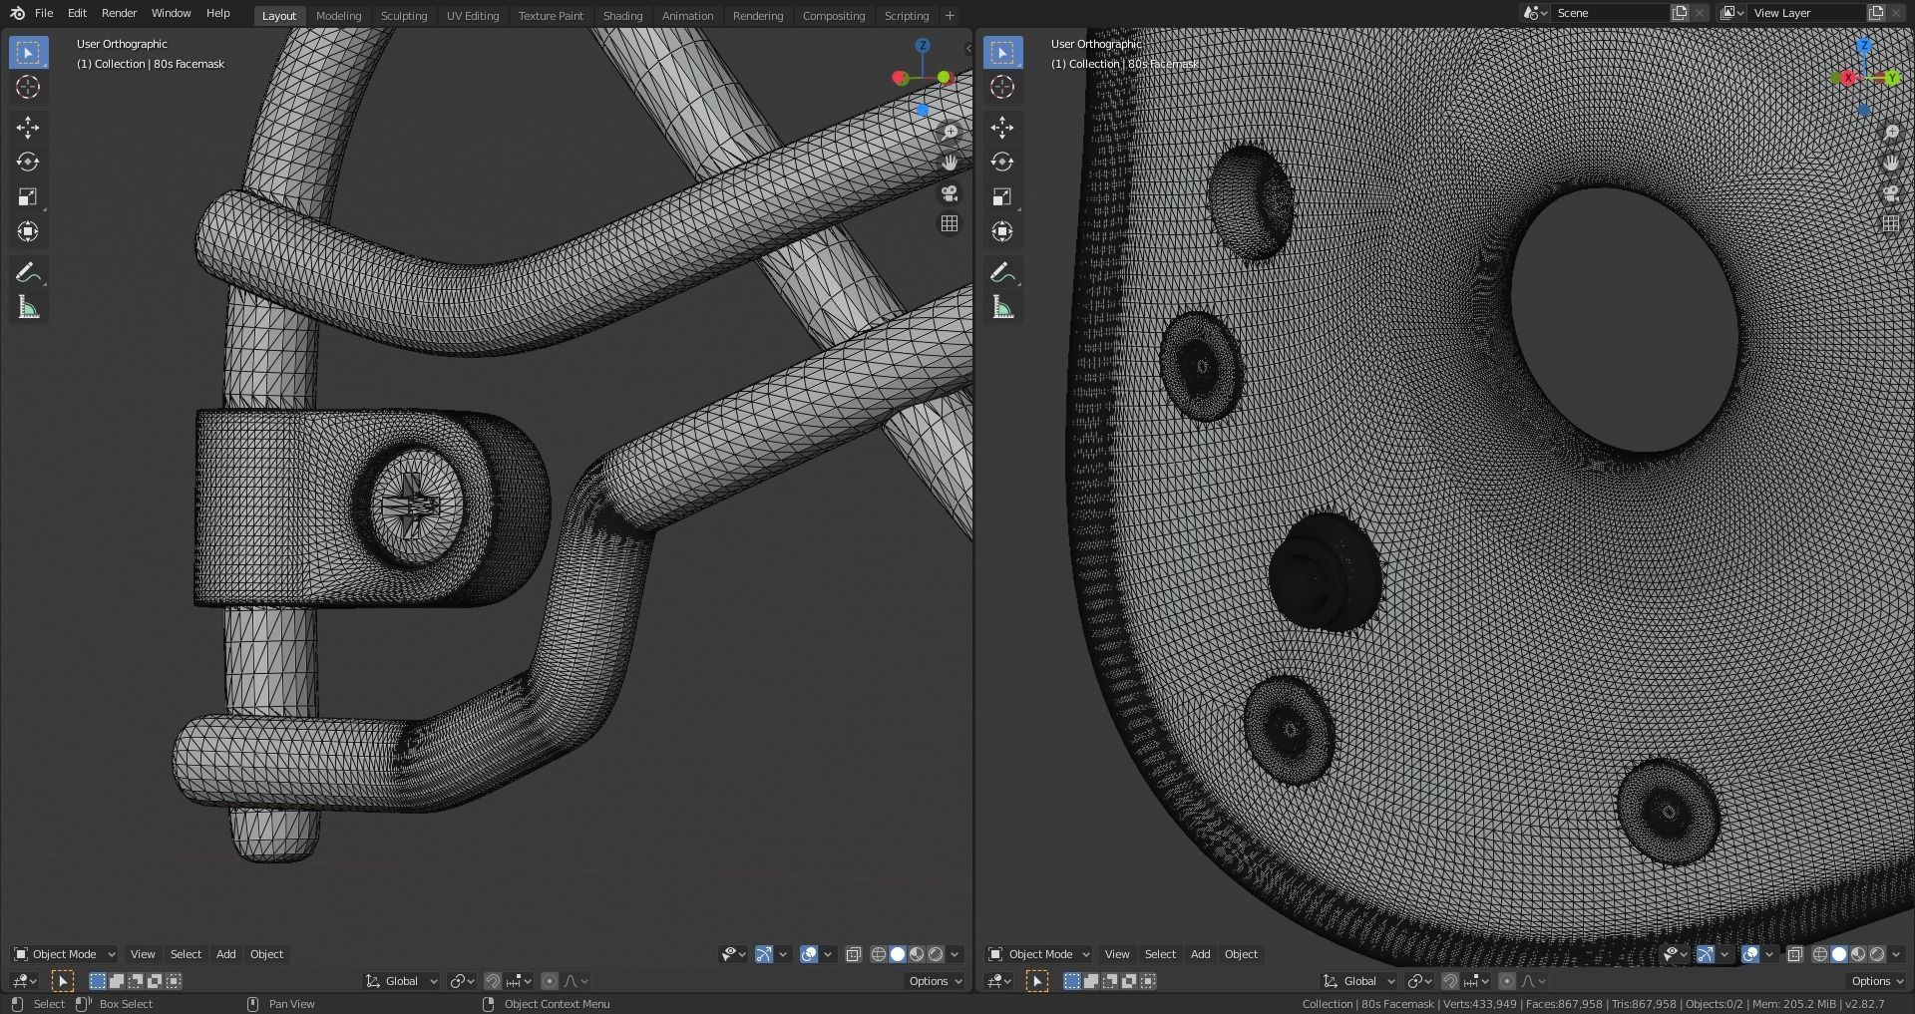Select the Cursor tool in left viewport
The width and height of the screenshot is (1915, 1014).
pyautogui.click(x=28, y=87)
